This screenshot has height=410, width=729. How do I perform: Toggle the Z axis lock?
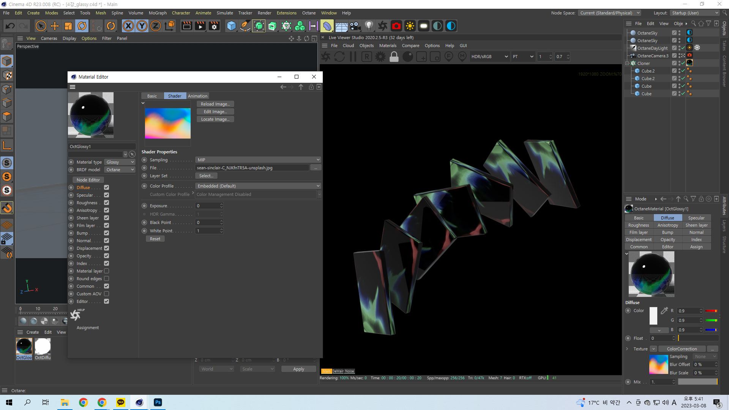click(x=156, y=26)
